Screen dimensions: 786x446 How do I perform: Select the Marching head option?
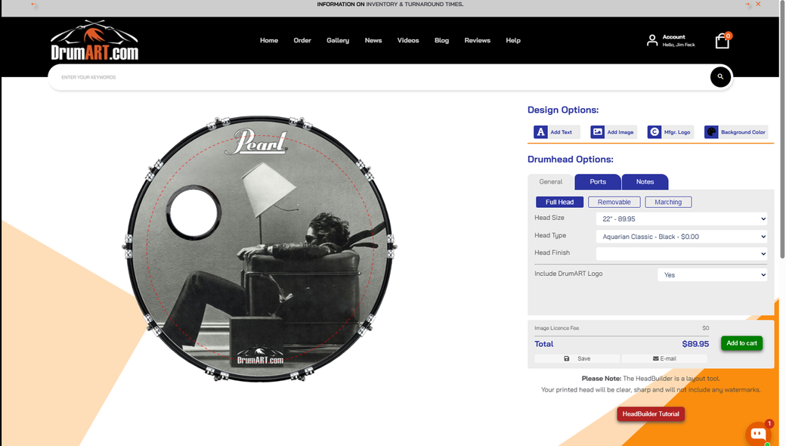tap(668, 202)
